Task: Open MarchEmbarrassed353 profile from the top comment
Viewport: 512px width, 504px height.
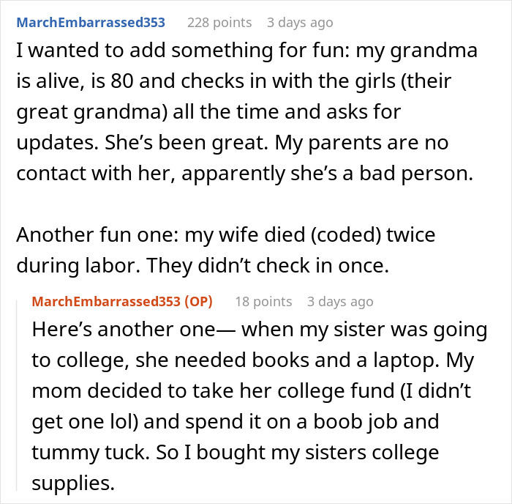Action: click(x=91, y=22)
